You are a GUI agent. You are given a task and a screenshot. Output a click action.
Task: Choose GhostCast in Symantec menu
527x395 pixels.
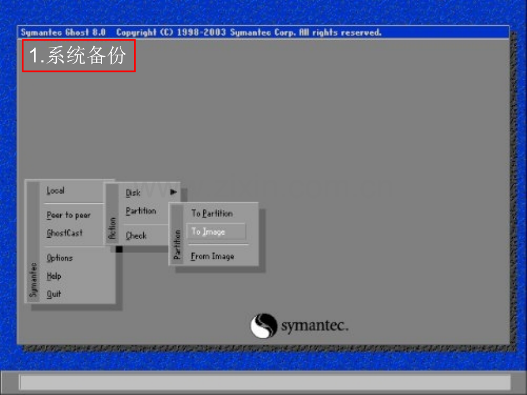(65, 233)
